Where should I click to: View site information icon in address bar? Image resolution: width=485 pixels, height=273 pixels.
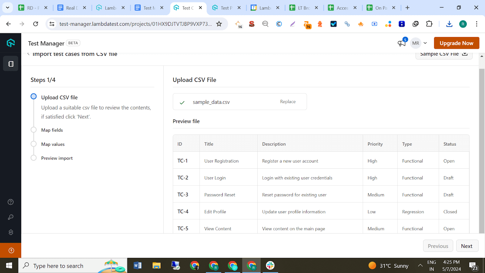coord(52,24)
